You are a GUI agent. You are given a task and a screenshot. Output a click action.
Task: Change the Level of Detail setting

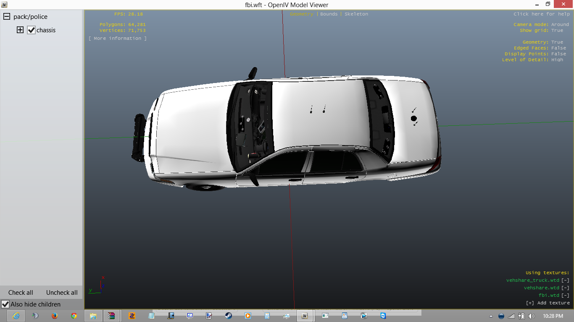coord(557,60)
